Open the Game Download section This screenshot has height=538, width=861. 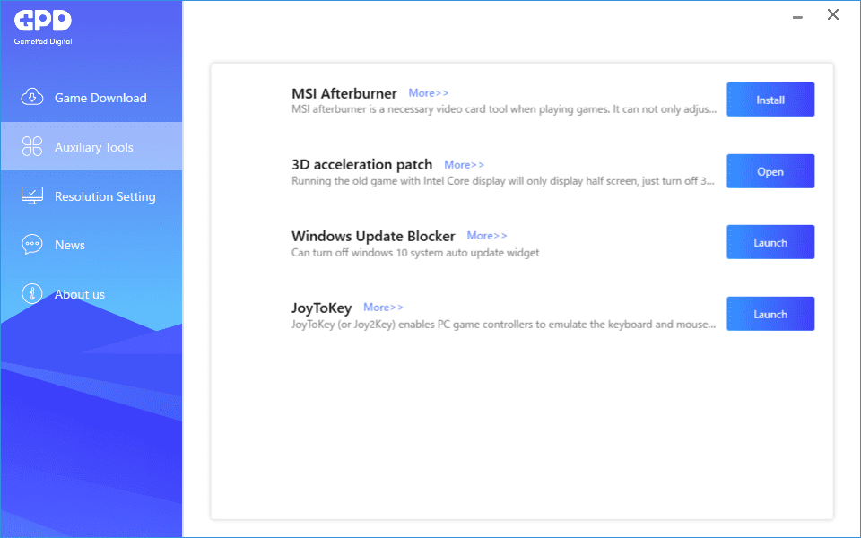[91, 98]
